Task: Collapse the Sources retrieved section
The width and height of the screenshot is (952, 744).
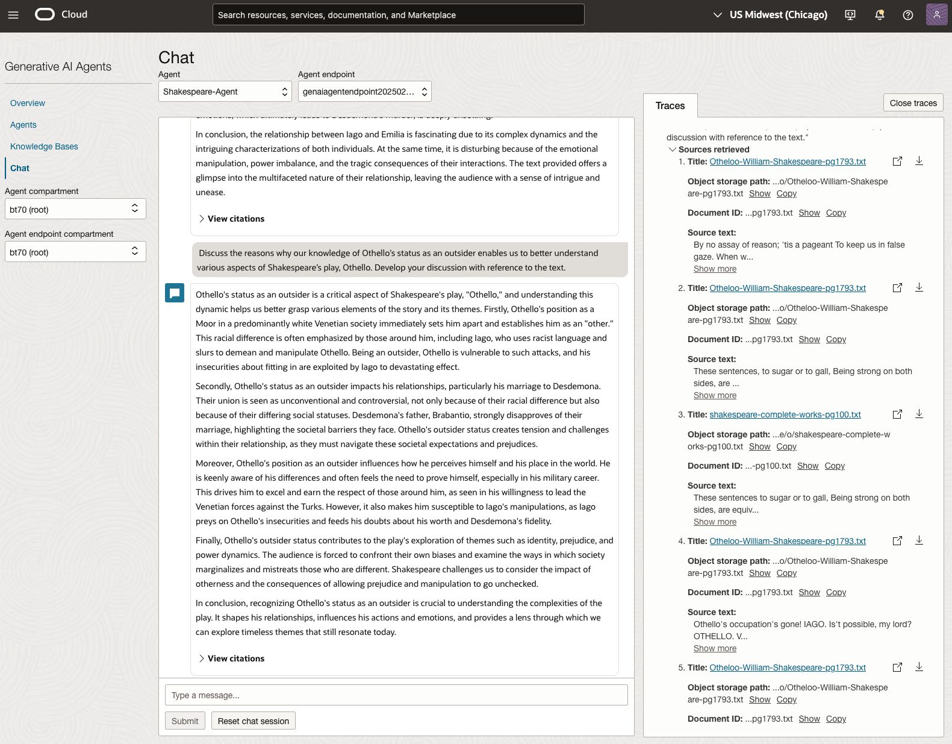Action: pyautogui.click(x=673, y=149)
